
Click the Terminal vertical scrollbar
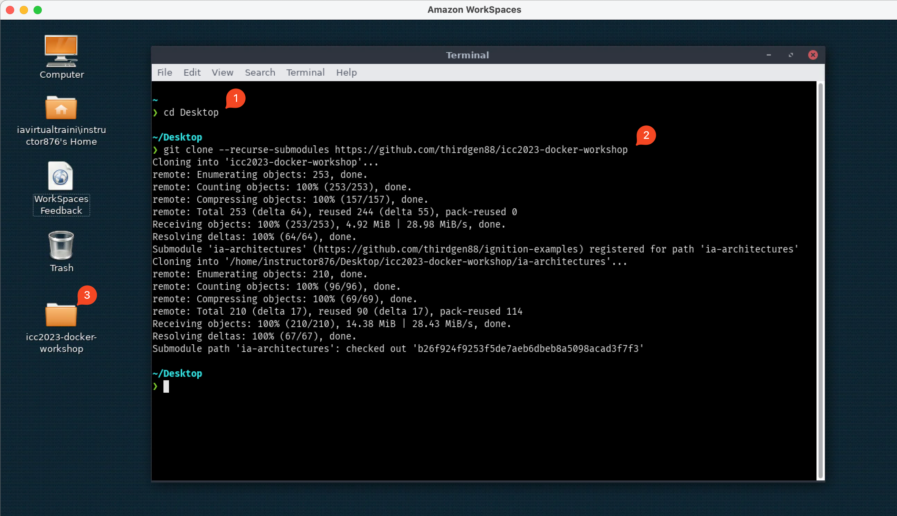click(x=820, y=281)
